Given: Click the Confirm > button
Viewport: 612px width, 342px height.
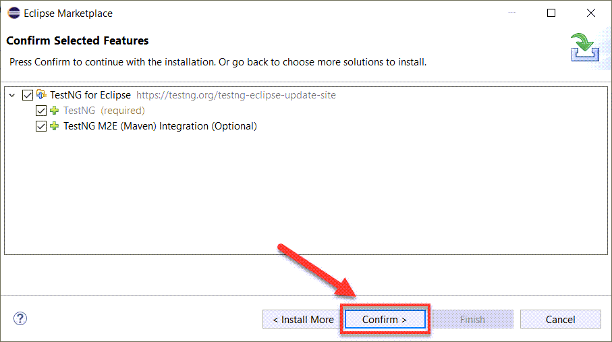Looking at the screenshot, I should [385, 319].
